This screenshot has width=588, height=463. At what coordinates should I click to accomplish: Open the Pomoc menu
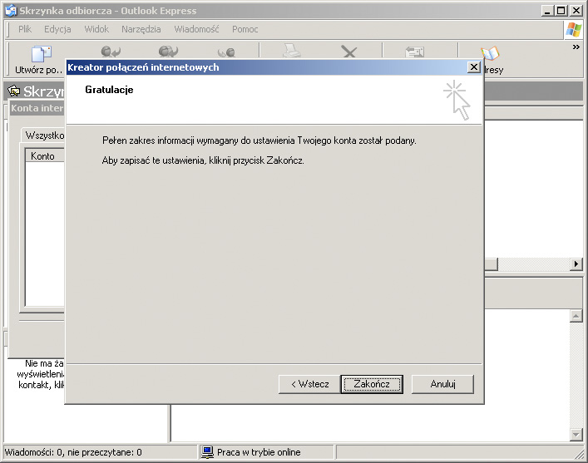coord(245,29)
